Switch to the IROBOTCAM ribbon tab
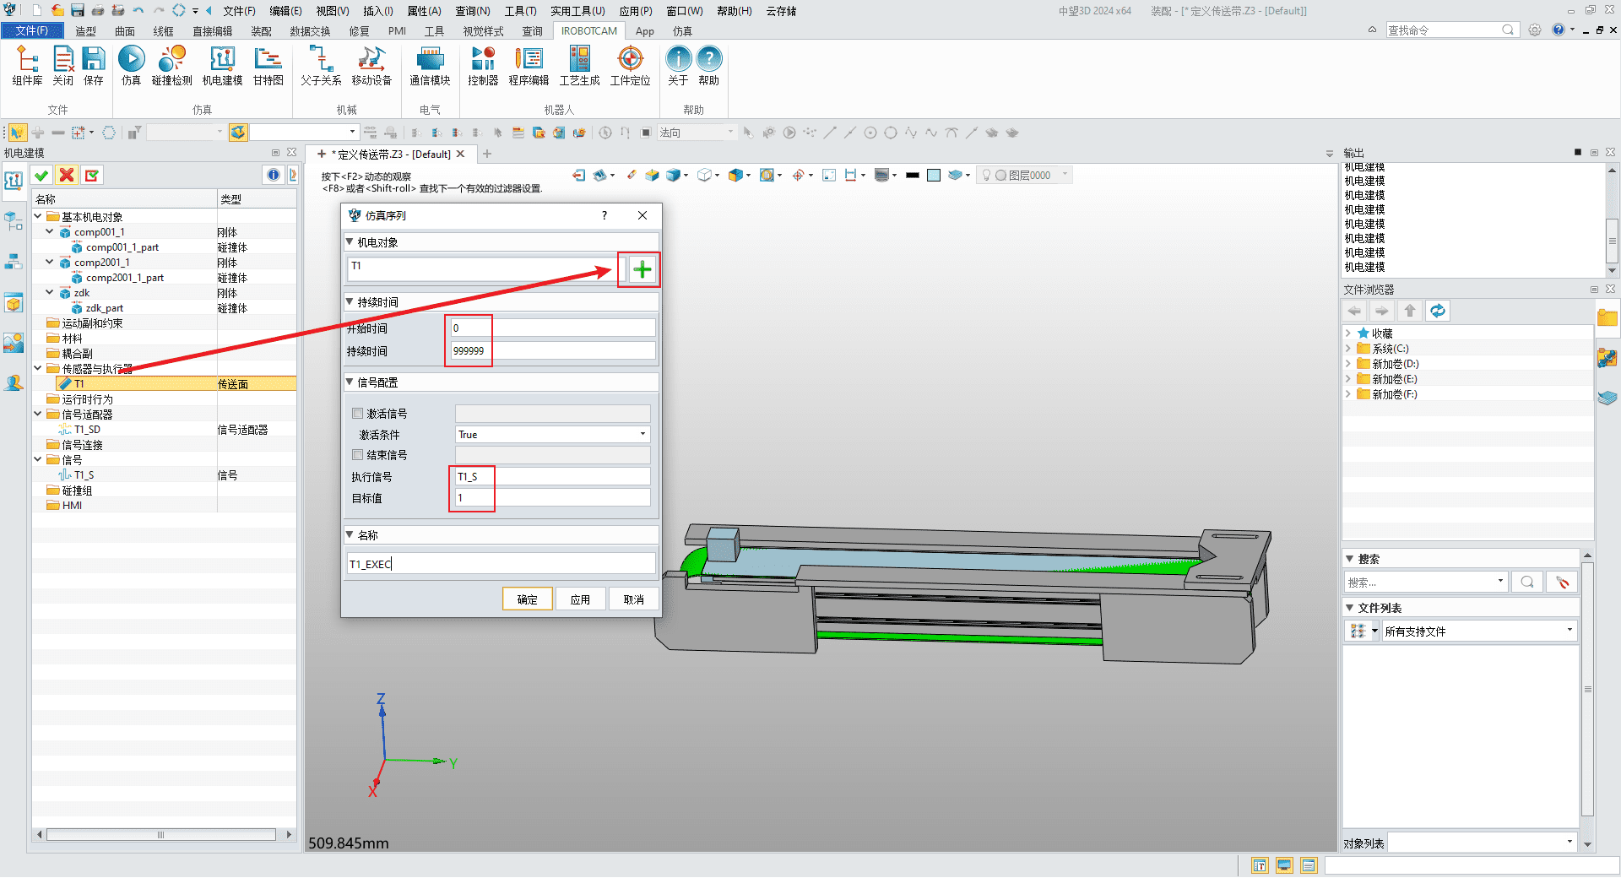1621x878 pixels. (588, 31)
